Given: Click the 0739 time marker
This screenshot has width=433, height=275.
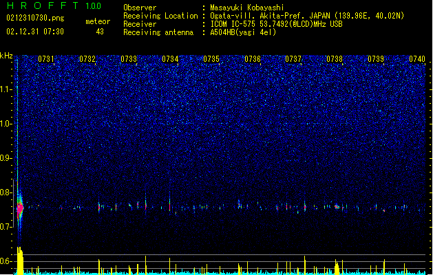Looking at the screenshot, I should tap(376, 59).
